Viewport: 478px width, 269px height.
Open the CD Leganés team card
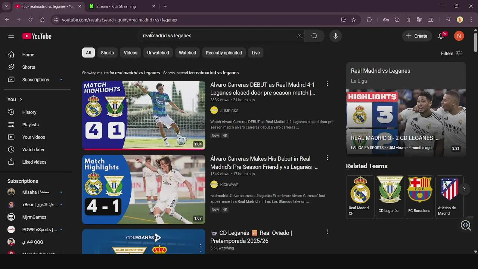390,197
